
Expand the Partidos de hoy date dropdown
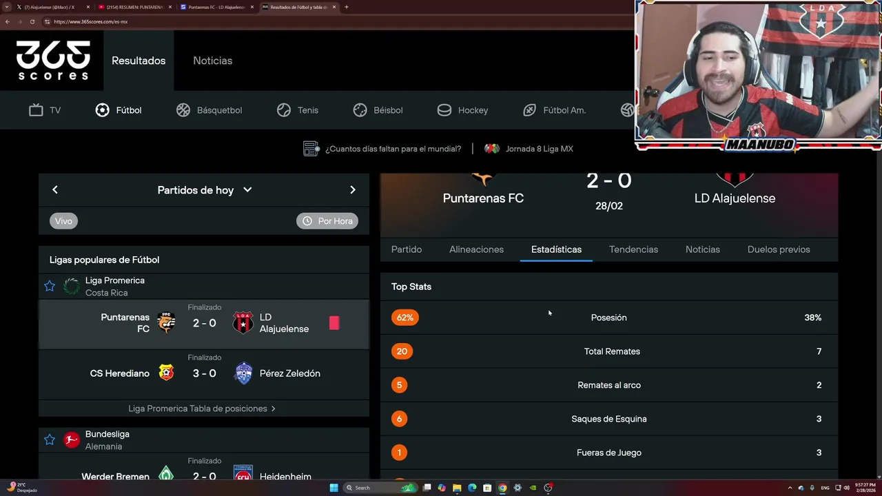pos(205,190)
